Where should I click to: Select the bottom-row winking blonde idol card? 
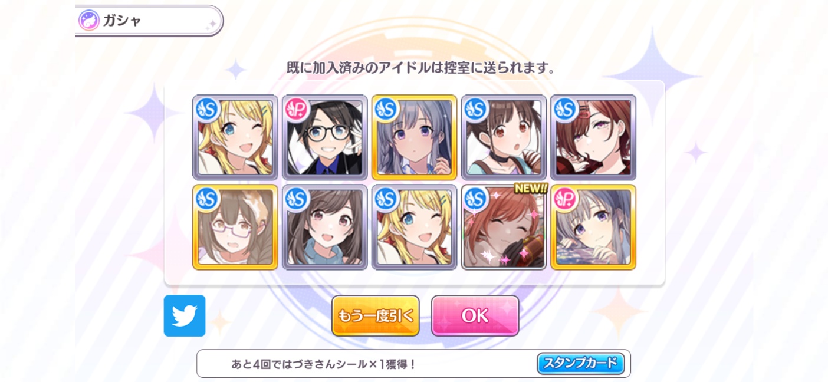[x=415, y=227]
